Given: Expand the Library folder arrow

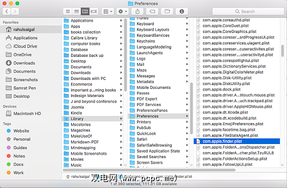Looking at the screenshot, I should pyautogui.click(x=121, y=119).
